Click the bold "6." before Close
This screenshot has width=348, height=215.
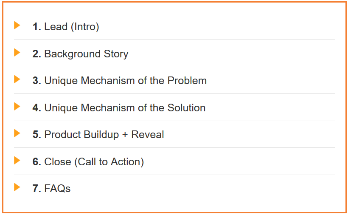37,162
